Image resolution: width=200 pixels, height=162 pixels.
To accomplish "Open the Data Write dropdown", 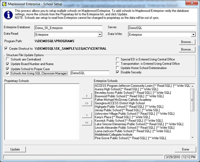I will point(193,35).
